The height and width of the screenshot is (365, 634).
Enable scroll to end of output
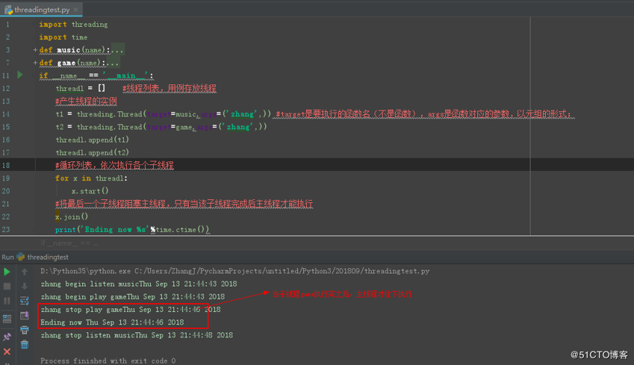24,315
